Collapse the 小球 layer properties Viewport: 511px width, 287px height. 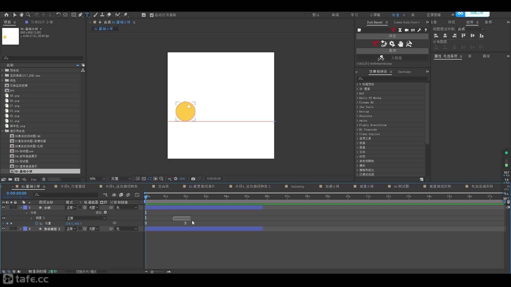coord(21,208)
